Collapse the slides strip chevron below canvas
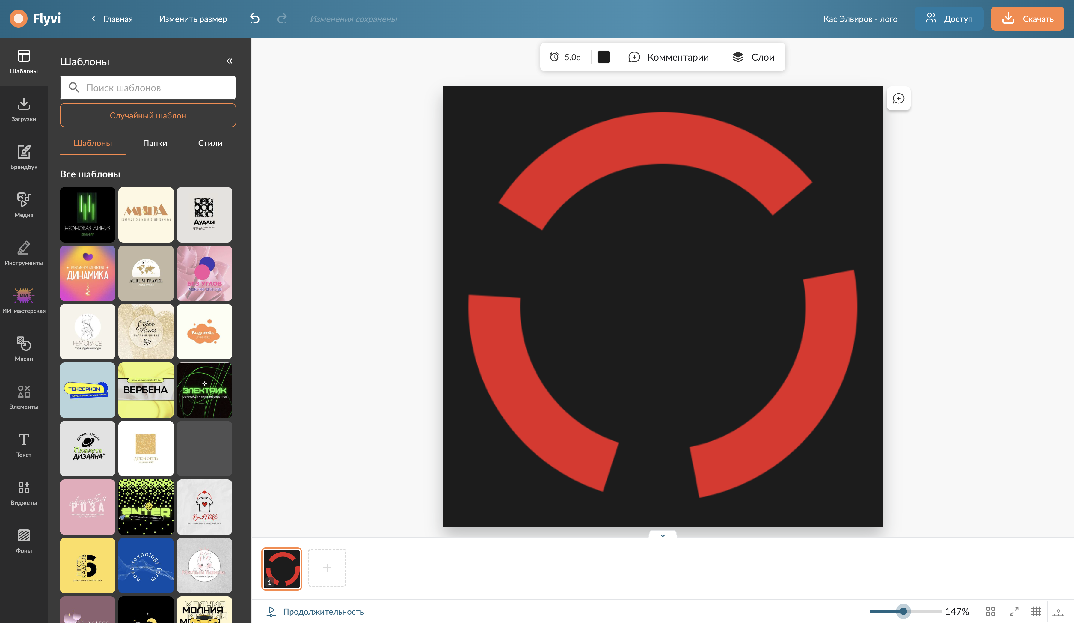This screenshot has height=623, width=1074. (662, 535)
